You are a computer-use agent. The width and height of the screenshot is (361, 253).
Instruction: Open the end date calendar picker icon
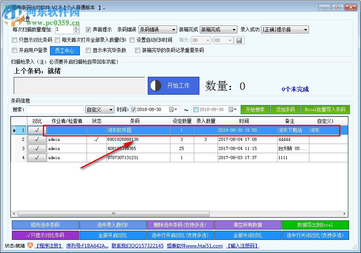click(x=233, y=109)
